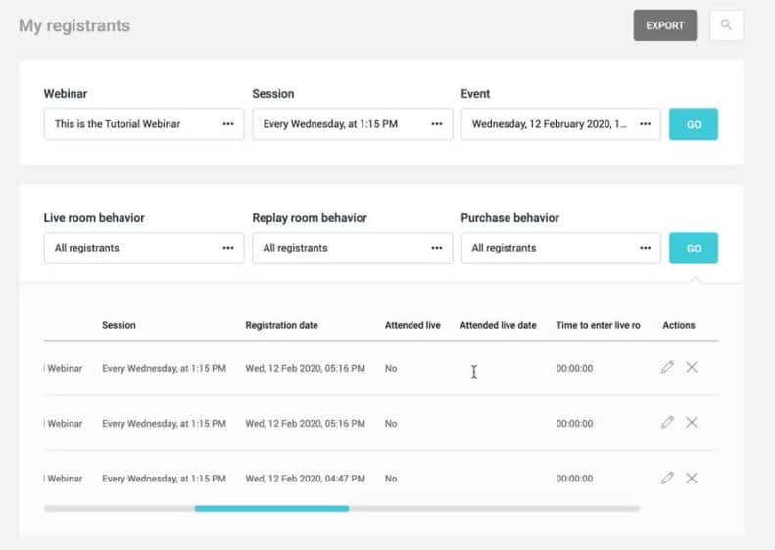The width and height of the screenshot is (775, 550).
Task: Open the Event dropdown
Action: coord(561,124)
